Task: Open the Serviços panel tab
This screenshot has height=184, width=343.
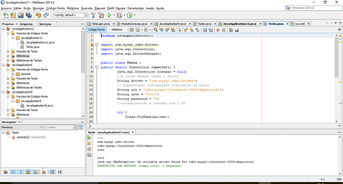Action: pyautogui.click(x=45, y=24)
